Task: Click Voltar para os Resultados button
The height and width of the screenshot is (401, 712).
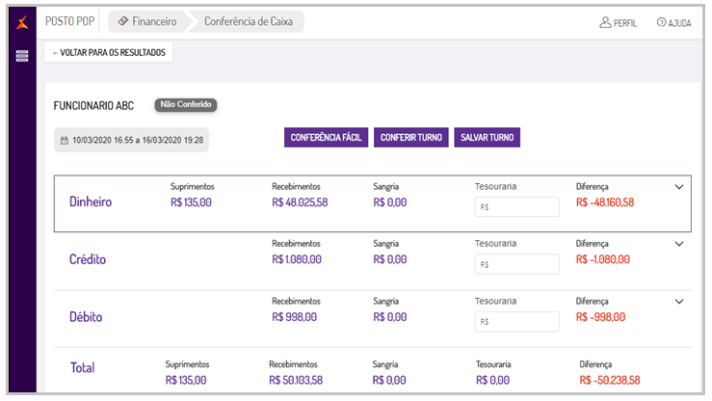Action: (108, 52)
